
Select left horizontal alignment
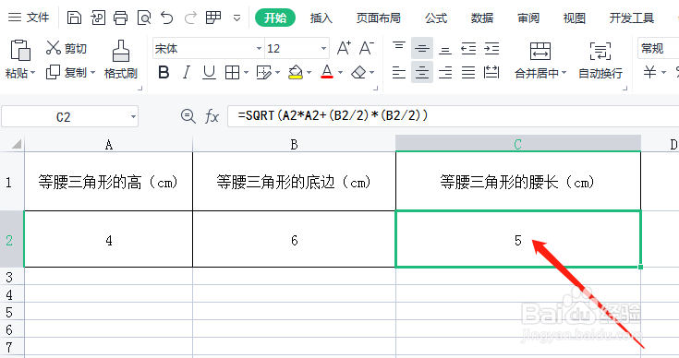(399, 72)
